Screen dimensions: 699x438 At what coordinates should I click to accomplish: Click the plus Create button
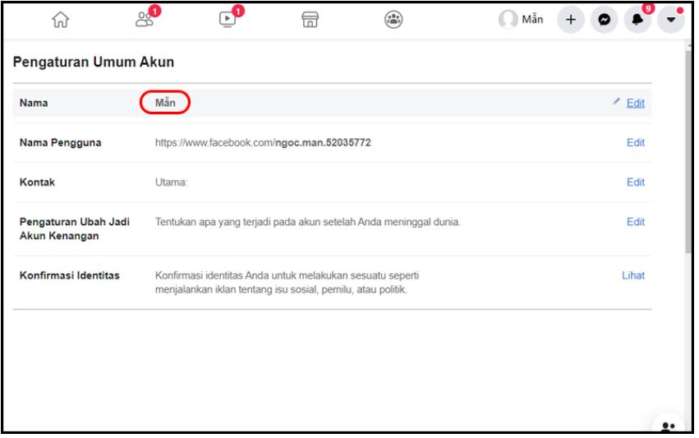click(571, 20)
